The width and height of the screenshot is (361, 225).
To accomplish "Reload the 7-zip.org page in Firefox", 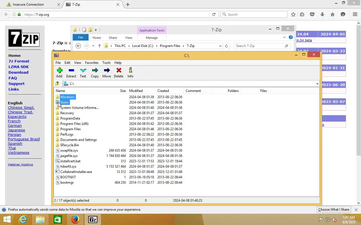I will (x=214, y=14).
